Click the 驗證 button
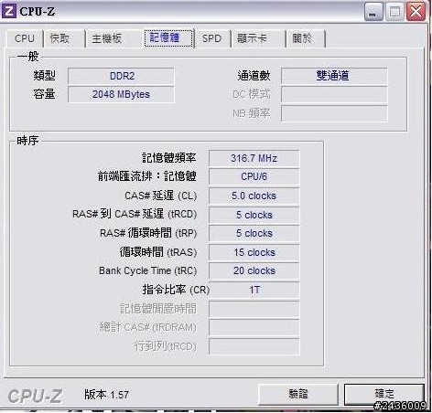The width and height of the screenshot is (432, 413). click(x=298, y=394)
